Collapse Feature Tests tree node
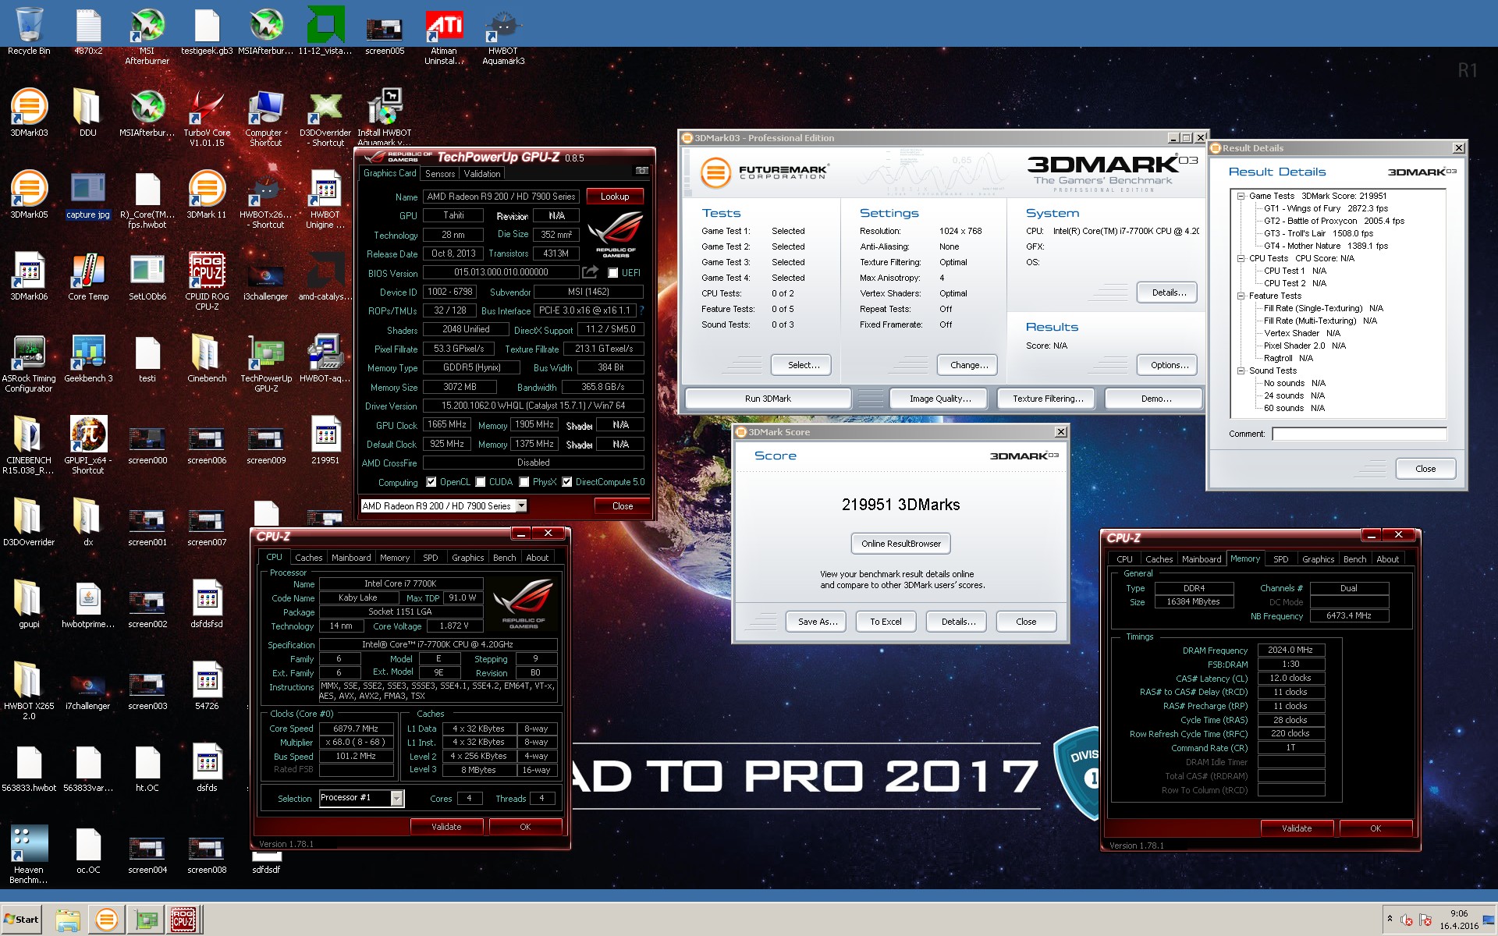 coord(1241,296)
